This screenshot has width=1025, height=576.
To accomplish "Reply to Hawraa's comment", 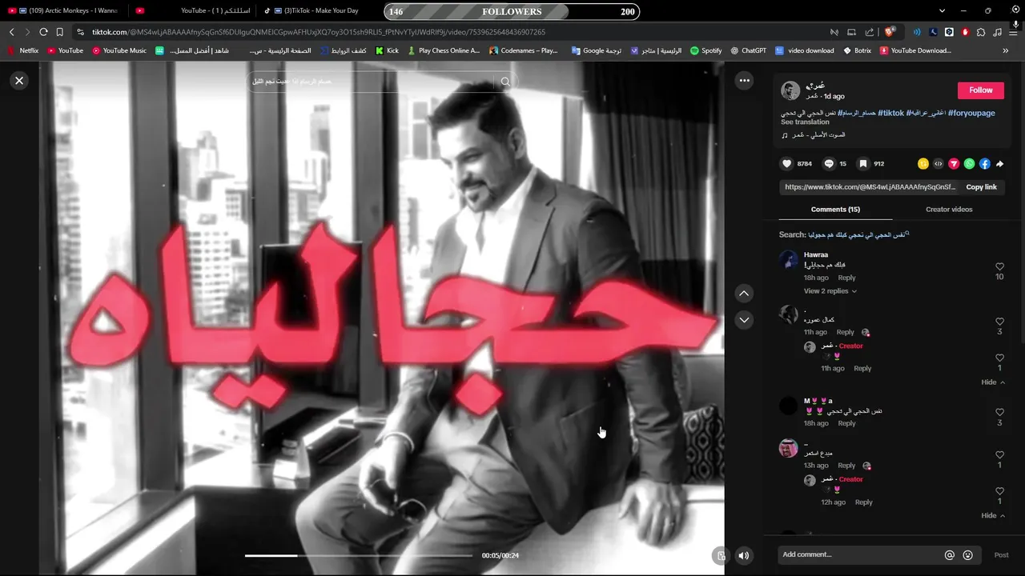I will (846, 278).
